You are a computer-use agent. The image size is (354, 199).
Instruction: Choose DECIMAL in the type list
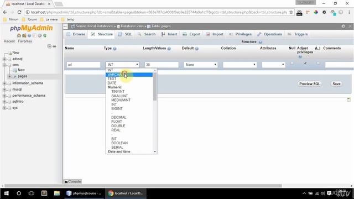click(x=129, y=117)
